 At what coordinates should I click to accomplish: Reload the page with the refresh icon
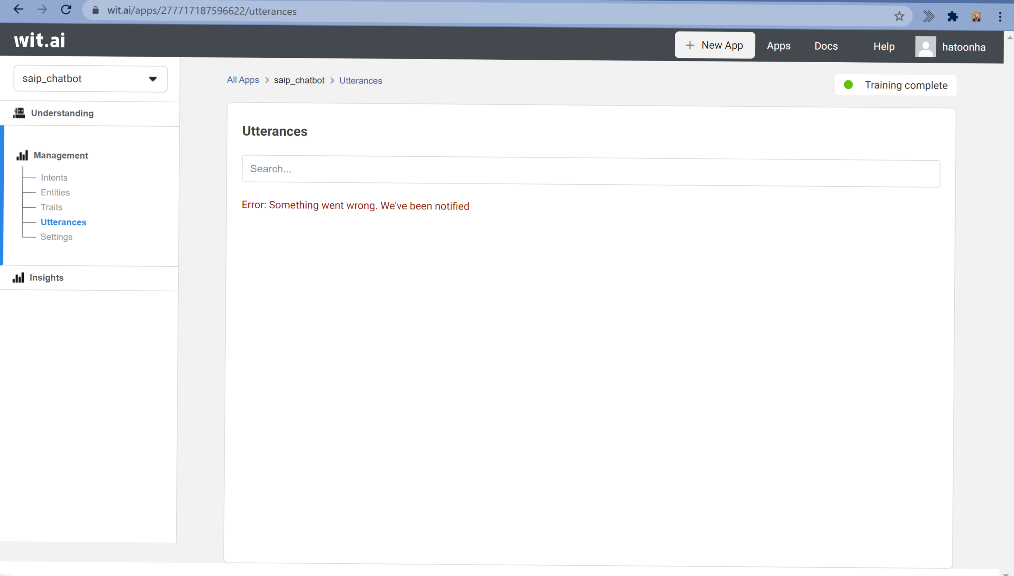tap(66, 10)
